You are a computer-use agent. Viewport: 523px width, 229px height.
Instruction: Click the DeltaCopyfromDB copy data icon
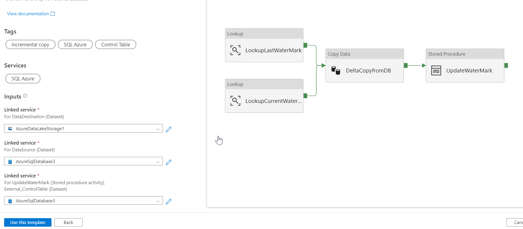(x=336, y=71)
